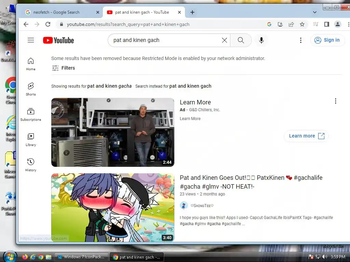Click the address bar URL
Image resolution: width=350 pixels, height=262 pixels.
pyautogui.click(x=128, y=24)
